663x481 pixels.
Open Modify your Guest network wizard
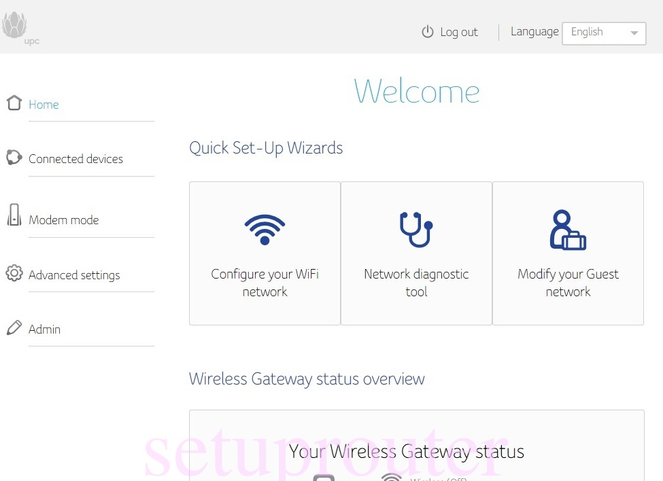coord(568,253)
